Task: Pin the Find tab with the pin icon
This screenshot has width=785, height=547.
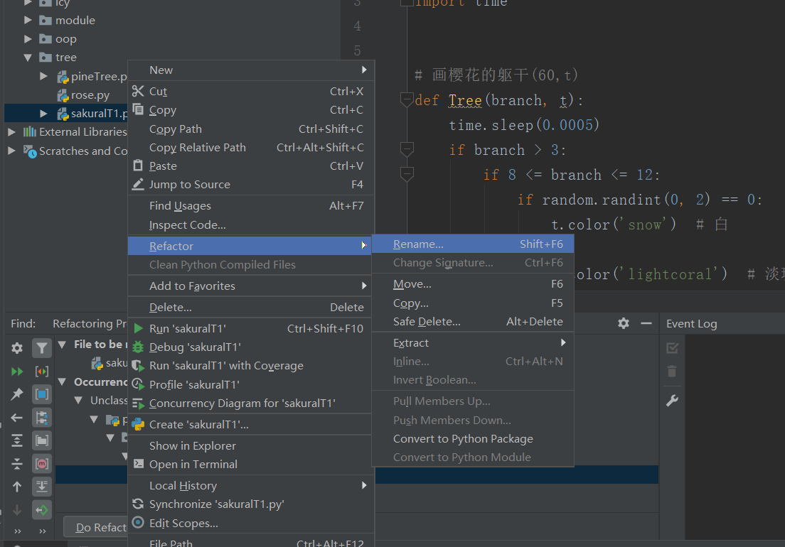Action: [17, 394]
